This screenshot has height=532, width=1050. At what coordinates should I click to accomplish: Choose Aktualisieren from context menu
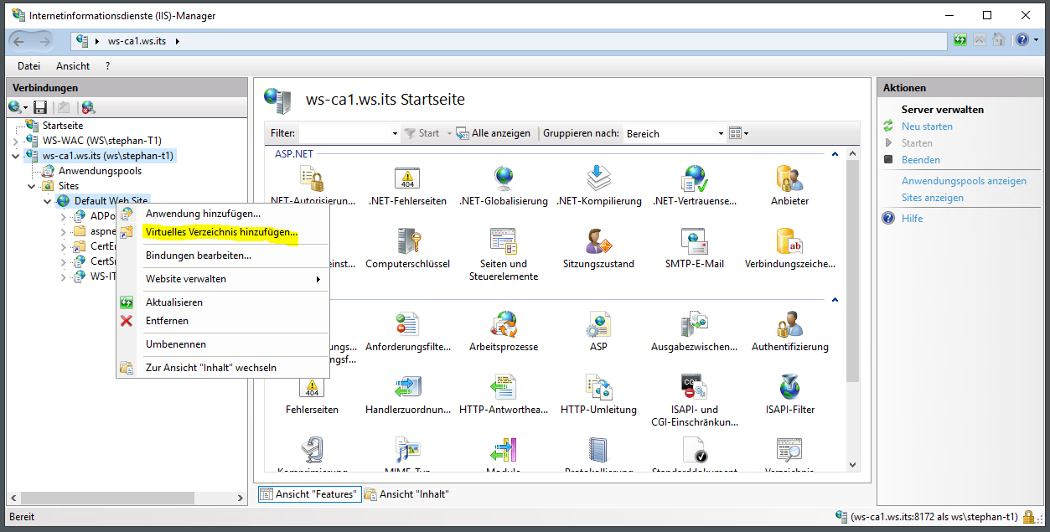(x=223, y=302)
